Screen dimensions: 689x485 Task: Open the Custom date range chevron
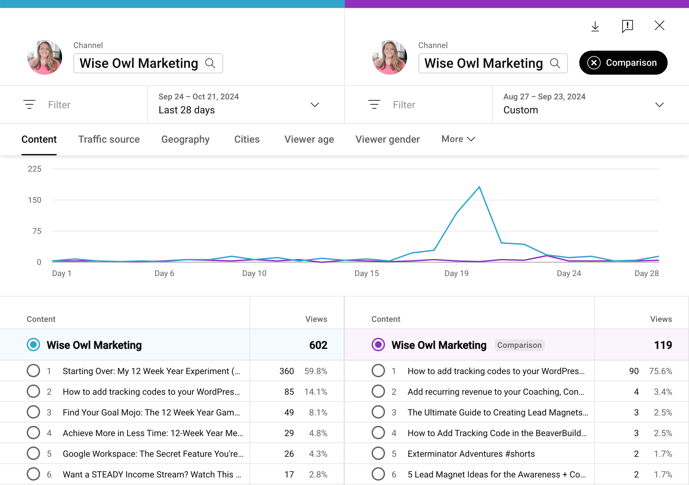(659, 105)
